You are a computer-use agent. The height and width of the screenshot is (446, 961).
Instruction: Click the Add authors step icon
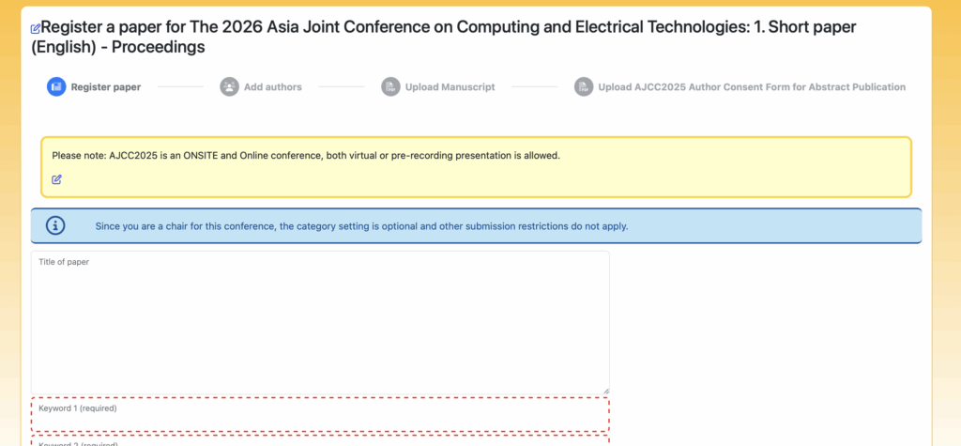pos(229,87)
